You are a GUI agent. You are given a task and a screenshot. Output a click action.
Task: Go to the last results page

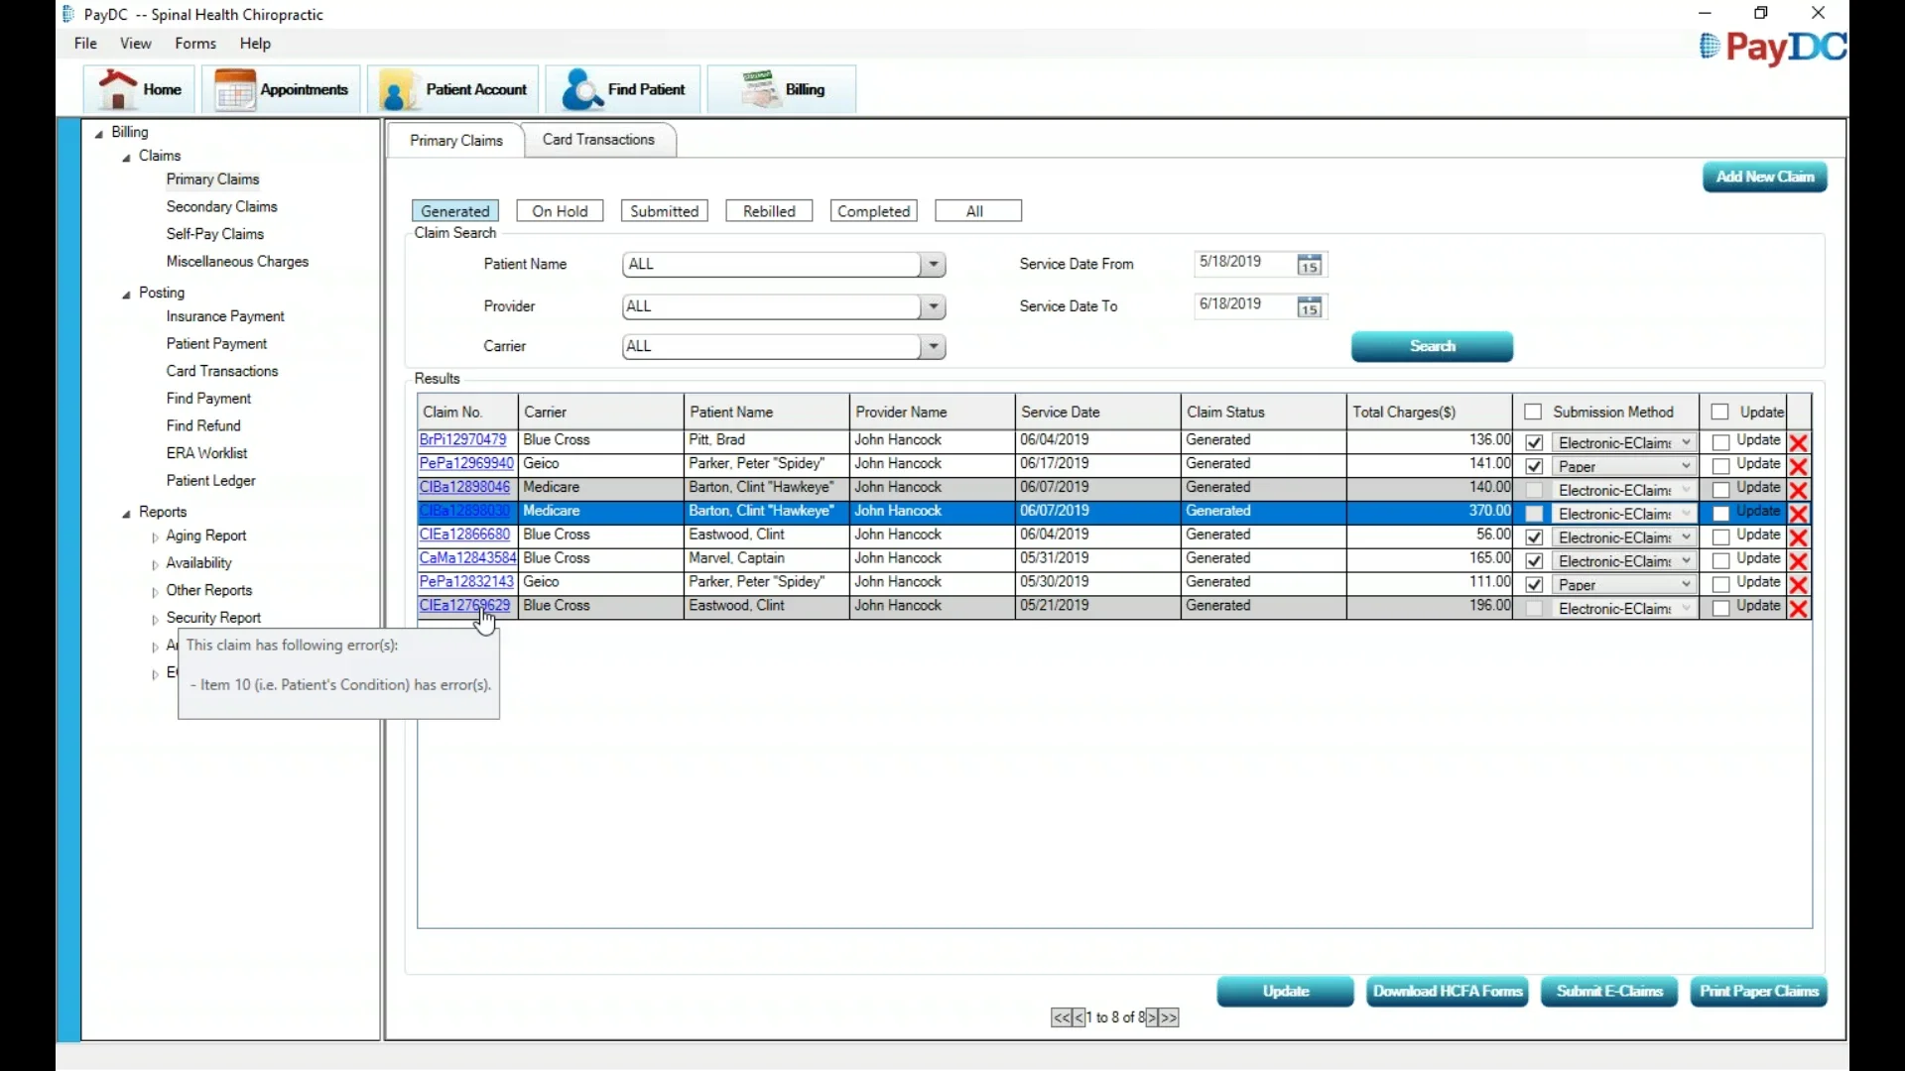tap(1169, 1017)
